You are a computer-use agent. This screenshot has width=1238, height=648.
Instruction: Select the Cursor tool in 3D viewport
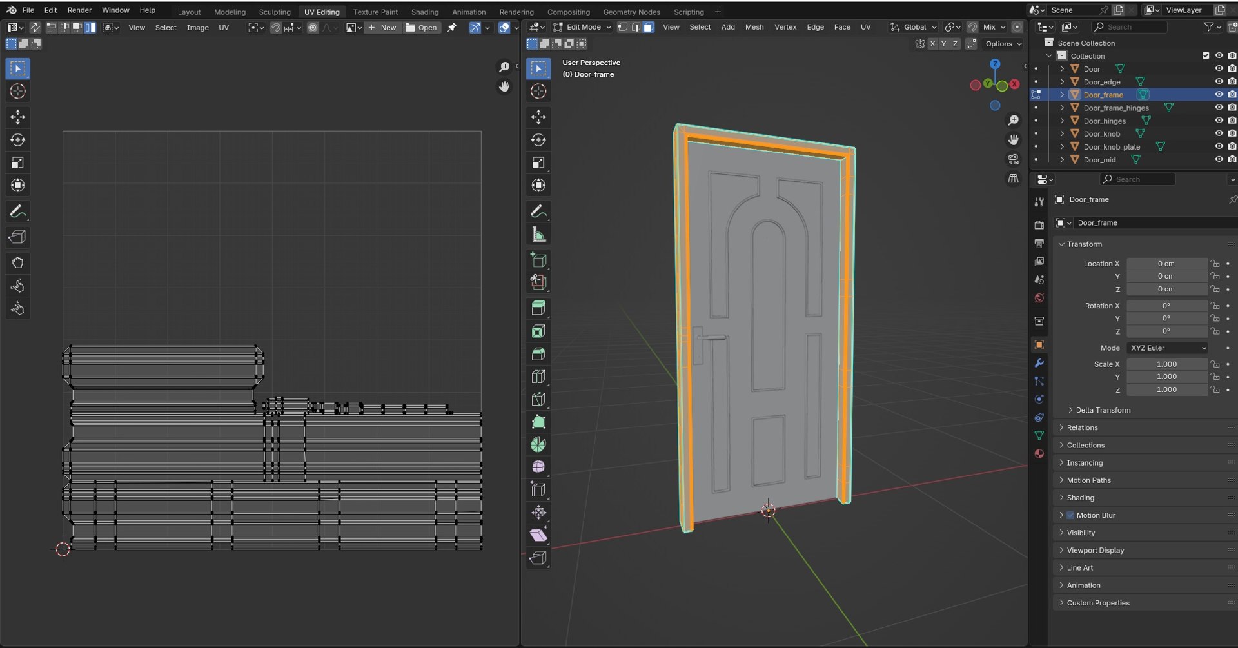coord(538,92)
